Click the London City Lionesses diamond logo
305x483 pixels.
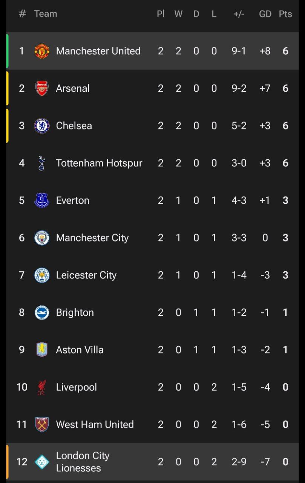[42, 462]
